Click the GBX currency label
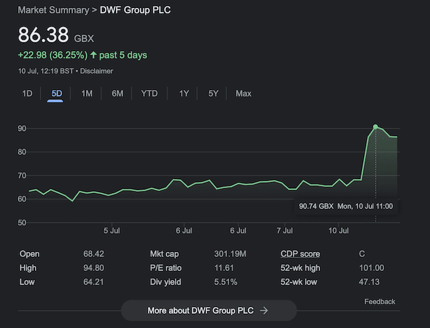This screenshot has height=328, width=430. tap(84, 39)
